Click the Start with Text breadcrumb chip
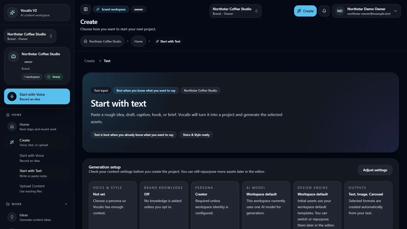 pyautogui.click(x=168, y=41)
